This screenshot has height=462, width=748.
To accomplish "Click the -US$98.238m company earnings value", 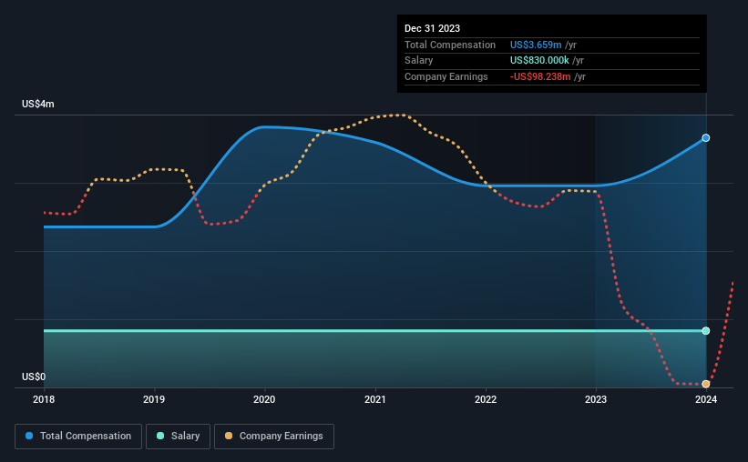I will 540,76.
